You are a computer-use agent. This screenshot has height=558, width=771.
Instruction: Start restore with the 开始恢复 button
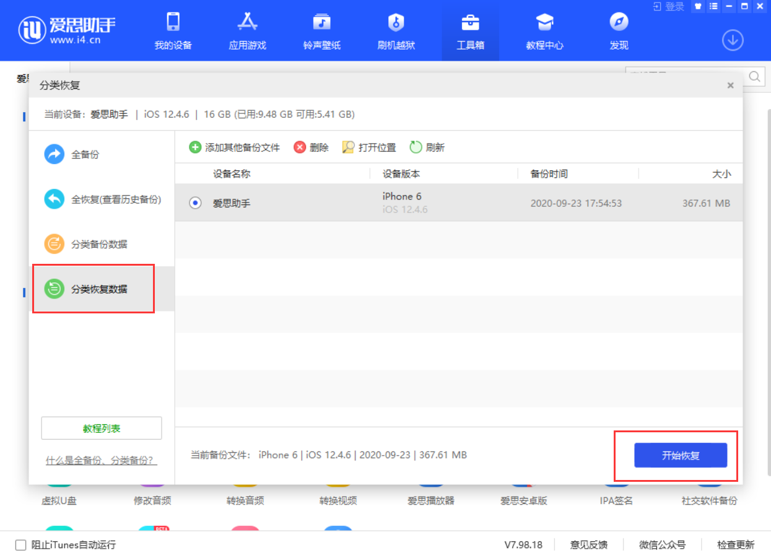[680, 455]
